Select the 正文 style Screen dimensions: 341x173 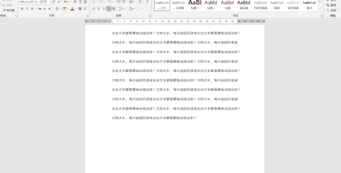[x=162, y=5]
